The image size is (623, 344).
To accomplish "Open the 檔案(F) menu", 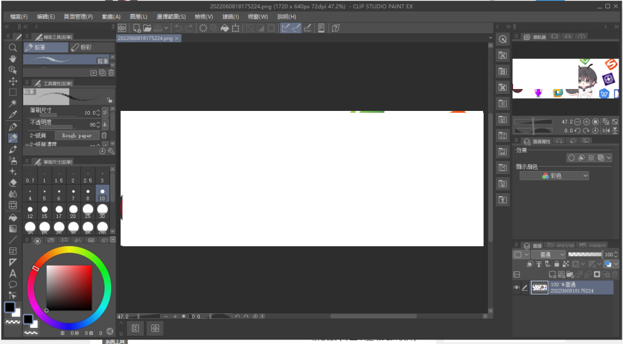I will tap(19, 17).
